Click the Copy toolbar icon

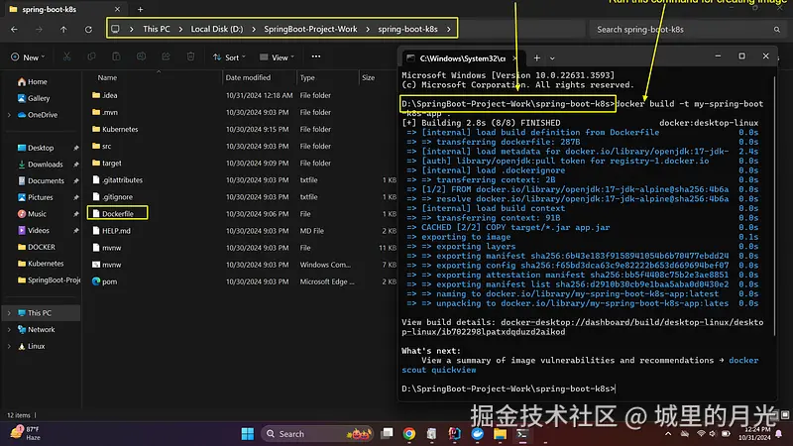pos(91,57)
